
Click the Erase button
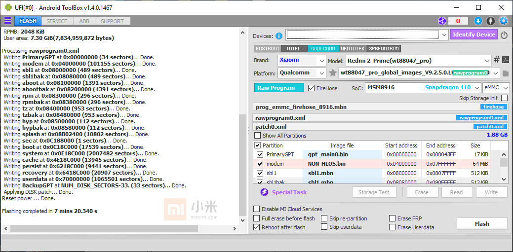click(x=422, y=192)
